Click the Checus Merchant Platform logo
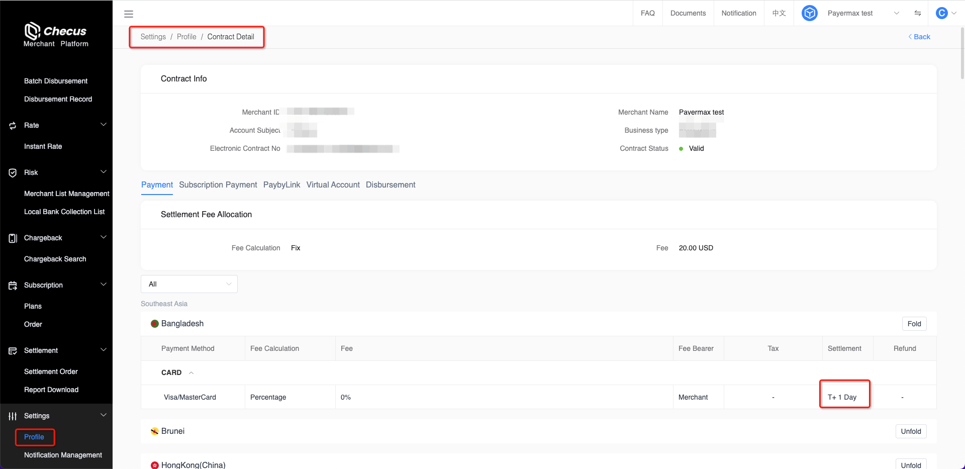965x469 pixels. (x=56, y=35)
